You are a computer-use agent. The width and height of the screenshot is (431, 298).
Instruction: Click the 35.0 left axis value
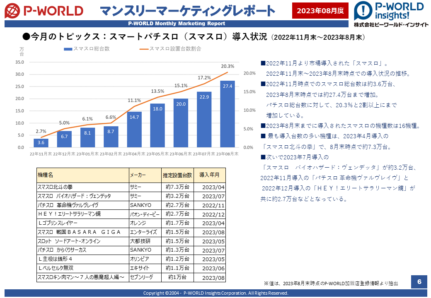[x=19, y=62]
